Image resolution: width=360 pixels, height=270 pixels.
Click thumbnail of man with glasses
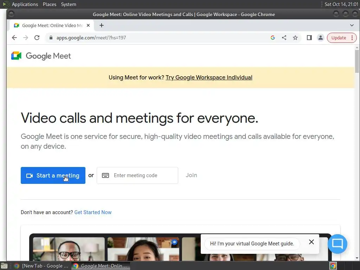pos(69,249)
